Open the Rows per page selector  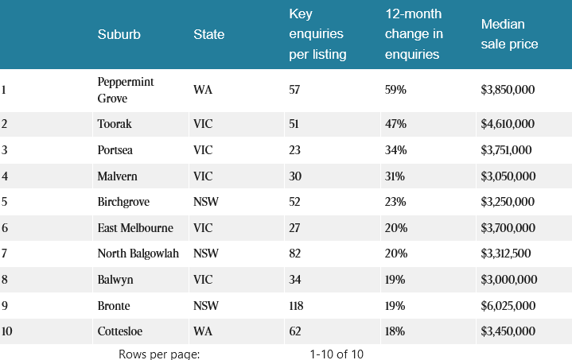coord(159,354)
